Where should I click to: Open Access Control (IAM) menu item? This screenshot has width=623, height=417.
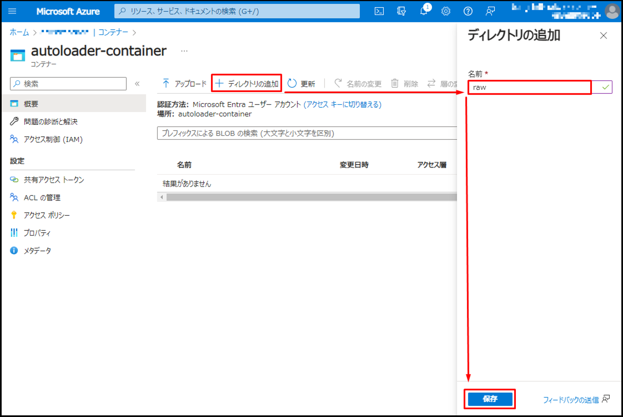pos(53,139)
